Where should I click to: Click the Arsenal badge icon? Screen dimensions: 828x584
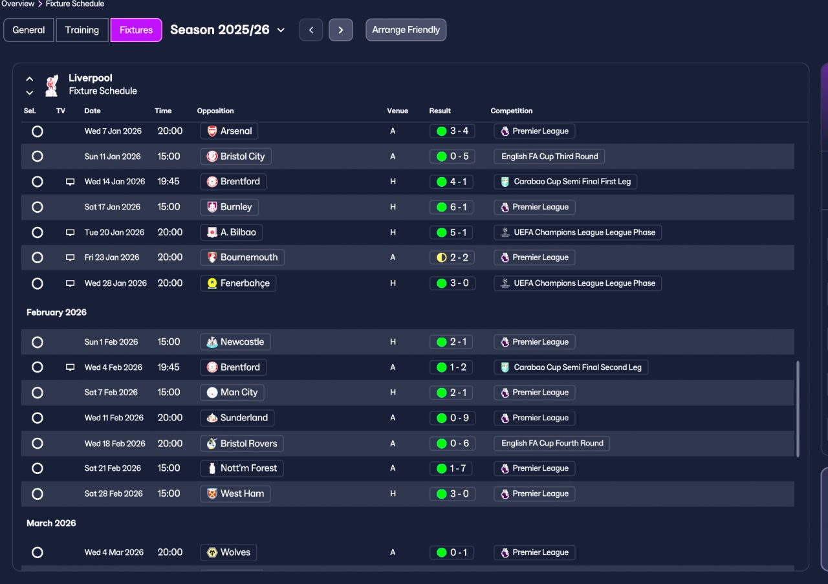coord(212,131)
